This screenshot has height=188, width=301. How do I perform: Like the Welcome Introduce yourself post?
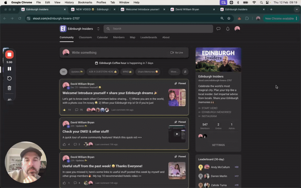tap(64, 110)
